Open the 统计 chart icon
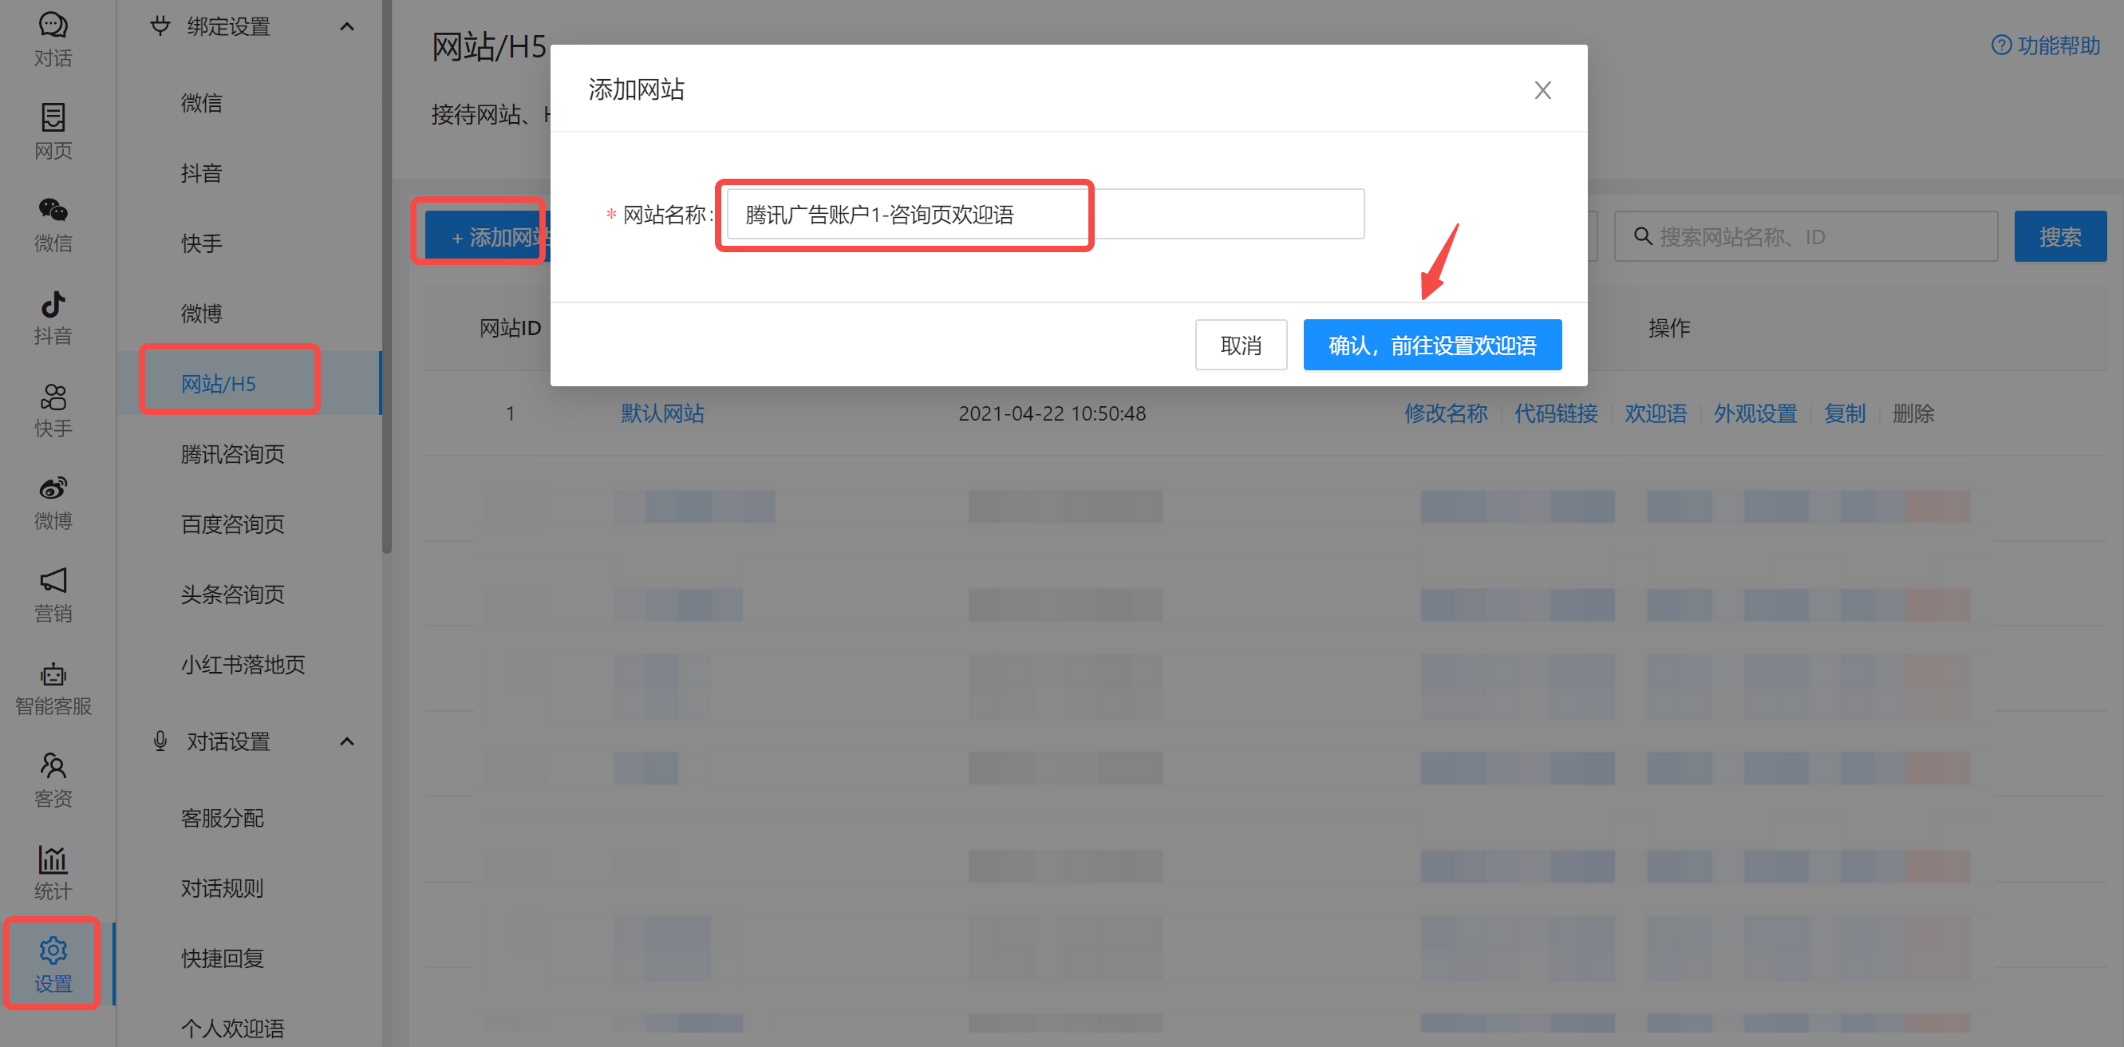The width and height of the screenshot is (2124, 1047). pyautogui.click(x=53, y=871)
